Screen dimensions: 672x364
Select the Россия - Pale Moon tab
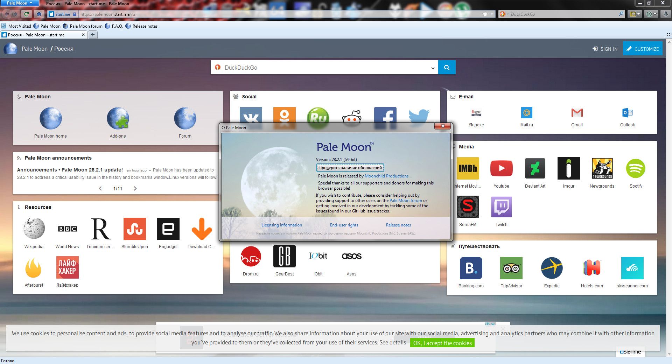click(x=43, y=35)
